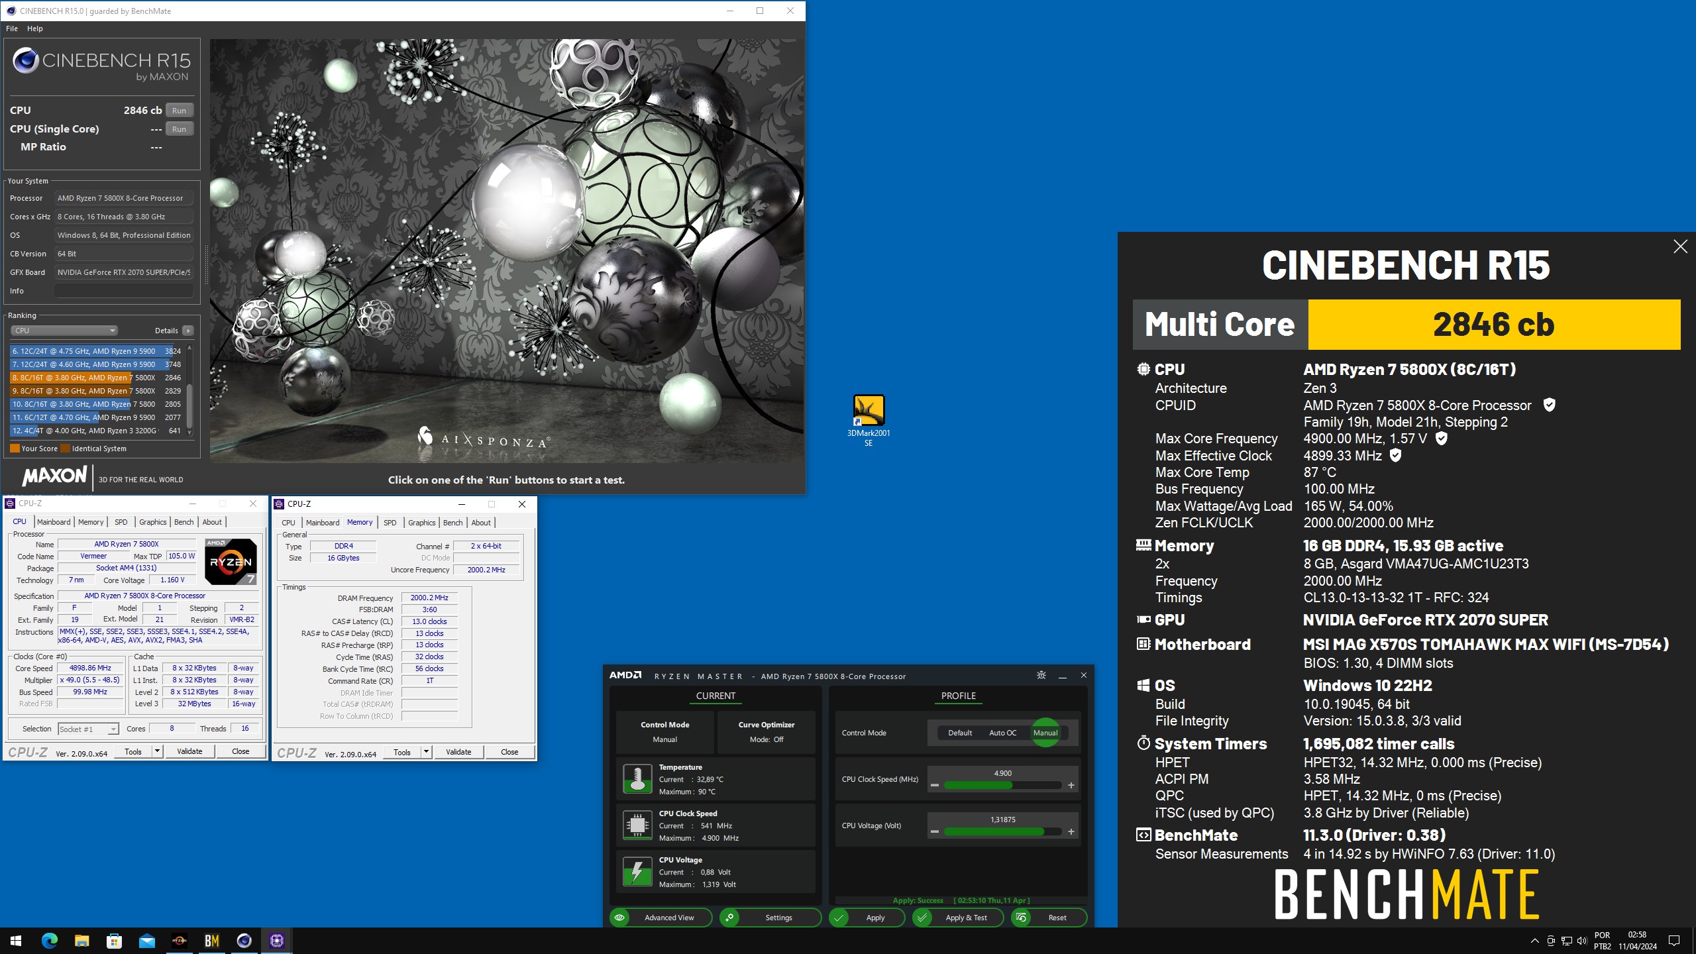Decrease CPU Clock Speed with minus button

[935, 785]
